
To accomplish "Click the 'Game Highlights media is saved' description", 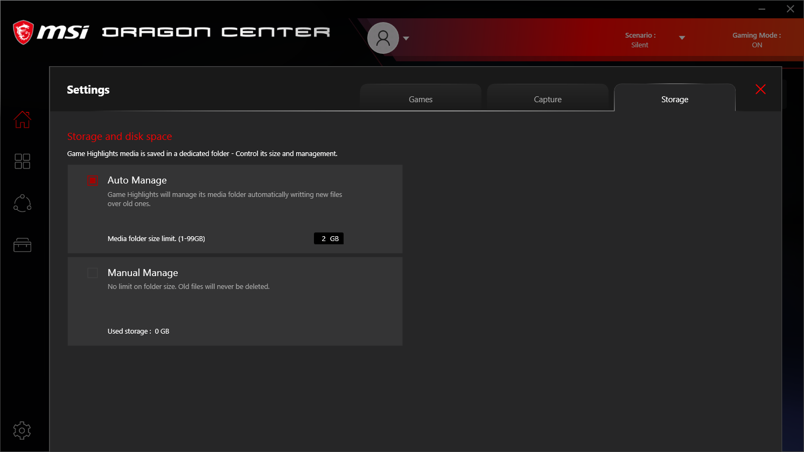I will pyautogui.click(x=202, y=154).
